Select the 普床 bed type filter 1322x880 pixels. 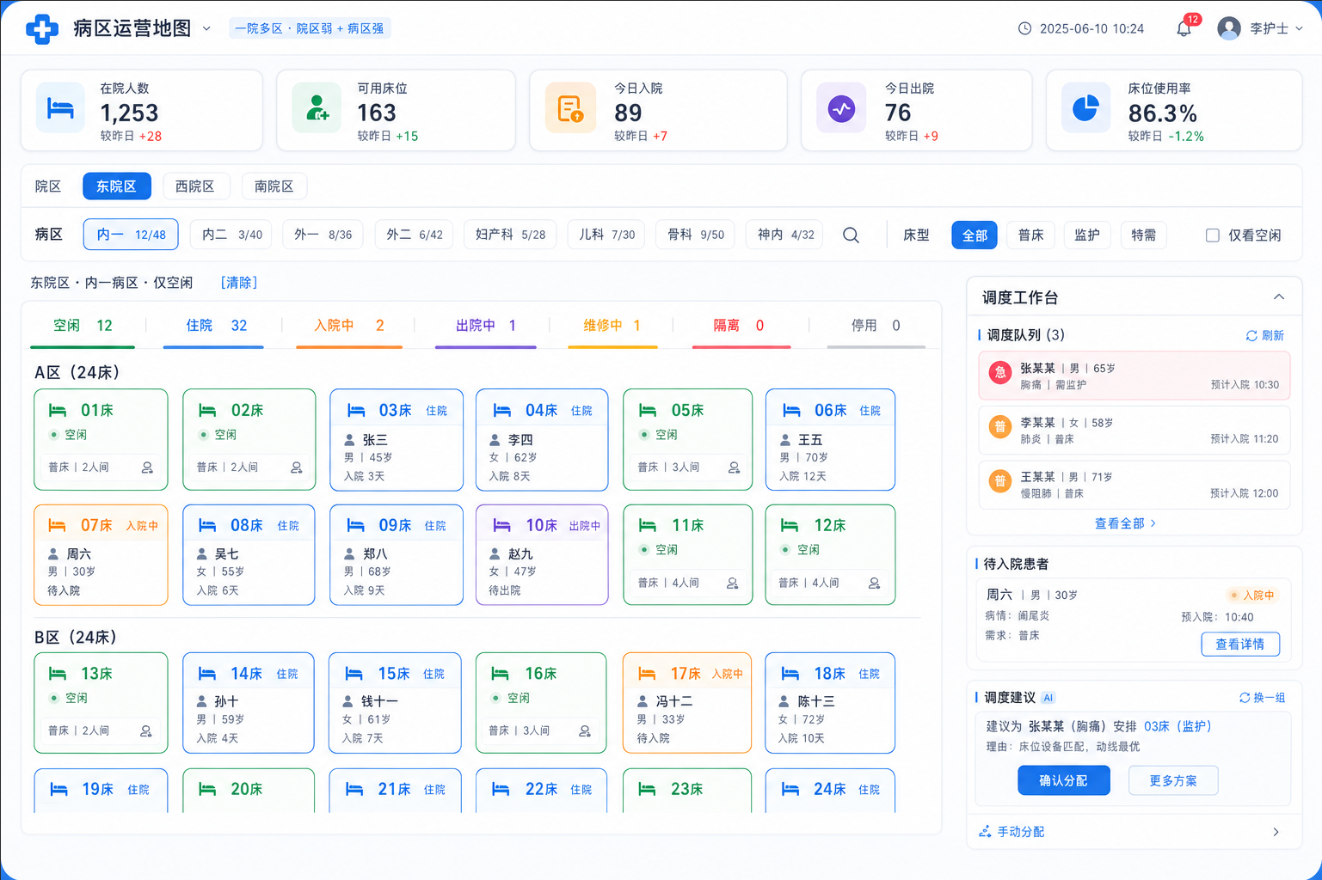(1030, 235)
